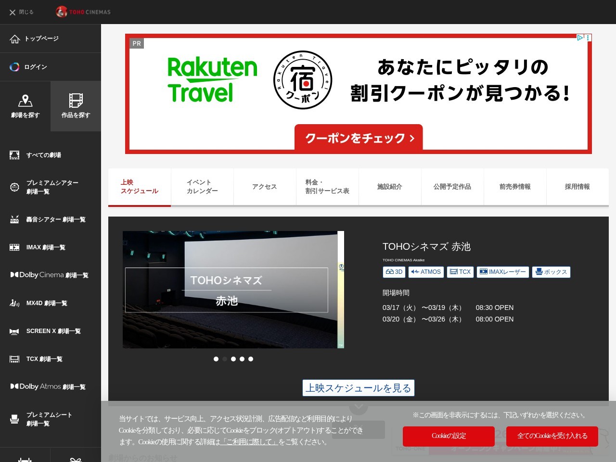The width and height of the screenshot is (616, 462).
Task: Open the 劇場を探す (theater search) icon
Action: (25, 103)
